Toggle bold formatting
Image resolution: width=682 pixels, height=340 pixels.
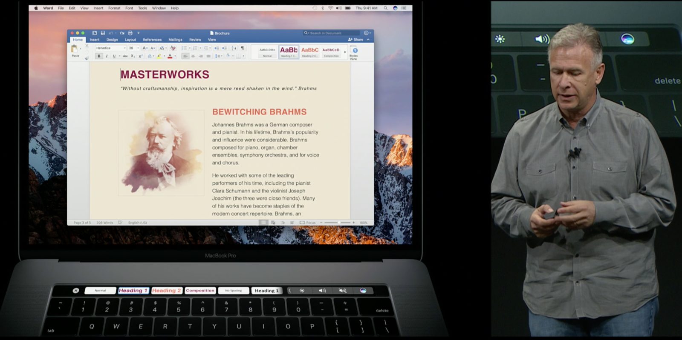click(99, 56)
